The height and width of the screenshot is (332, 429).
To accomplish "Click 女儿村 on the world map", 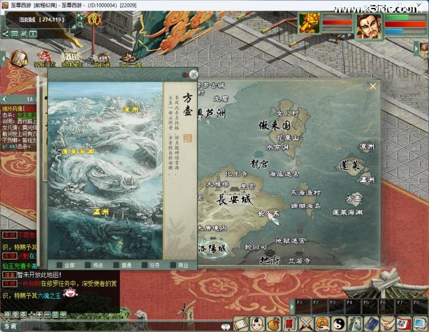I will 287,113.
